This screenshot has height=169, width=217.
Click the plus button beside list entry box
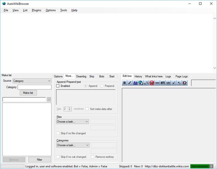click(49, 99)
